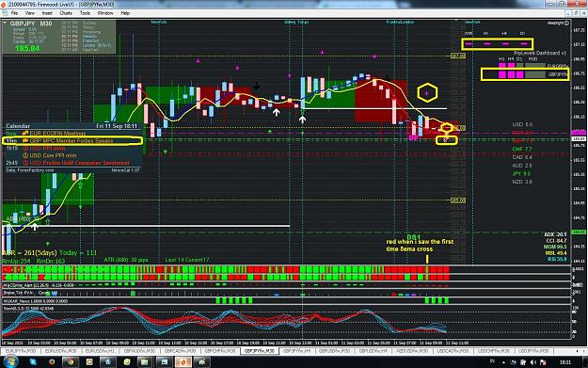
Task: Click the DS1 pivot label on the chart
Action: coord(414,237)
